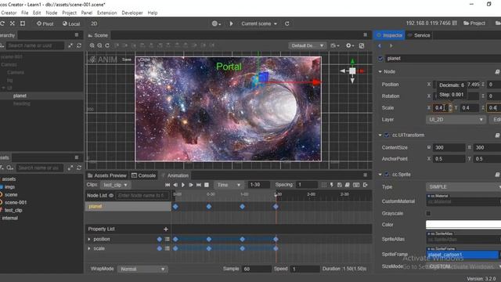Open the File menu
Screen dimensions: 501x282
pos(24,13)
